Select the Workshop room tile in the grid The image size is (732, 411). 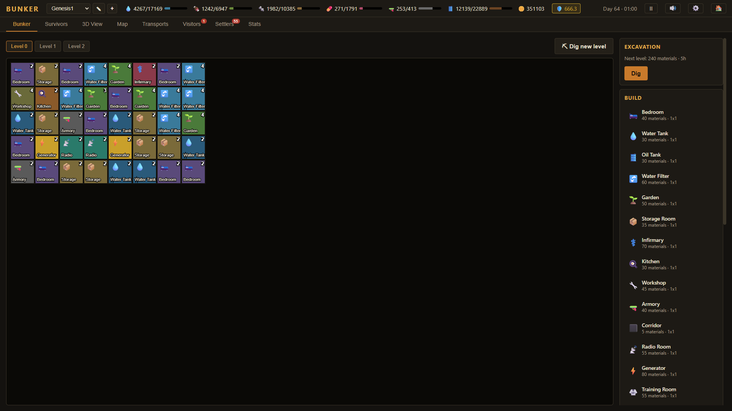23,99
